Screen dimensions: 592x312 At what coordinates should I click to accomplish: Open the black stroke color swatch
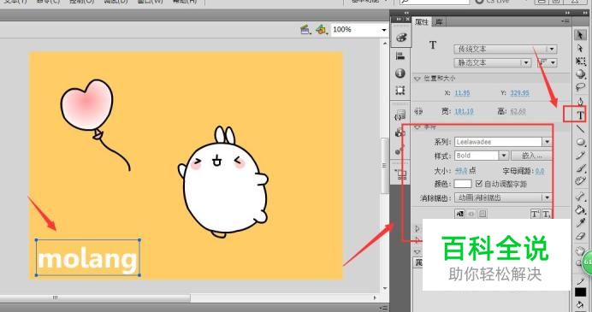click(x=581, y=292)
